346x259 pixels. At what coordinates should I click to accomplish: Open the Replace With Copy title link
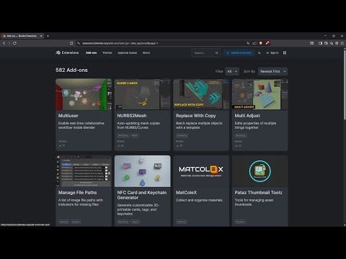point(195,116)
